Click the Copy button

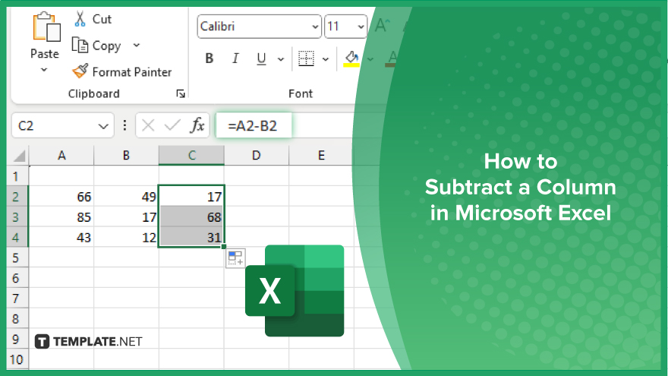[x=96, y=45]
